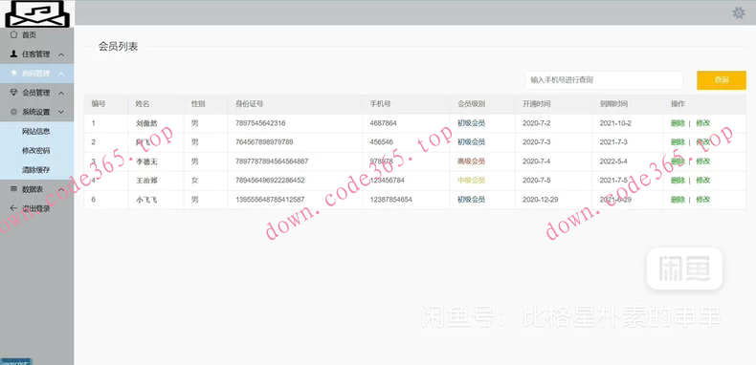Open the settings gear icon in the top bar
Image resolution: width=756 pixels, height=365 pixels.
pos(738,13)
